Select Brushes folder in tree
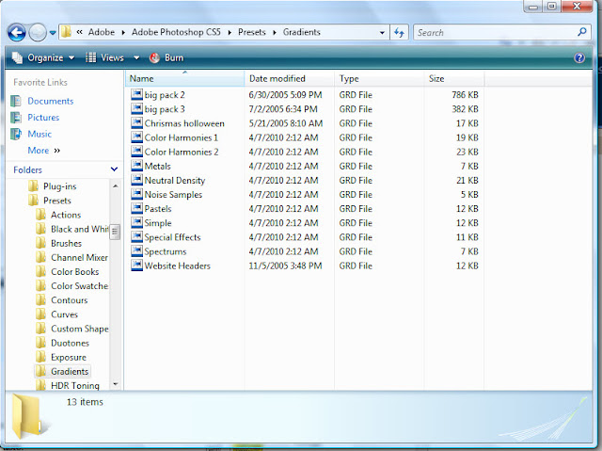602x451 pixels. [x=66, y=243]
